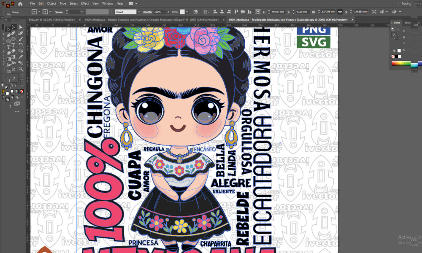The width and height of the screenshot is (422, 253).
Task: Click vertical align bottom icon
Action: coord(249,12)
